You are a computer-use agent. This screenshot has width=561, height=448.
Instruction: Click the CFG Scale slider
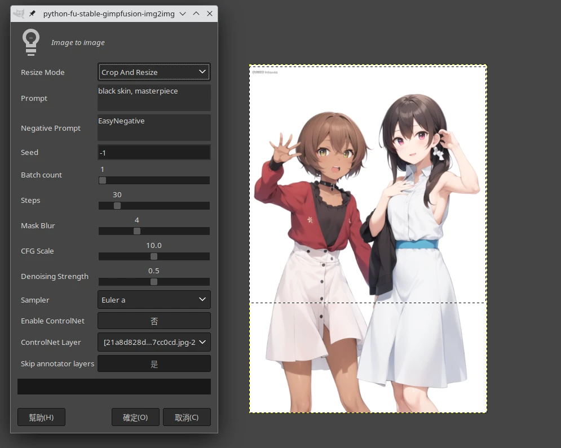click(154, 256)
